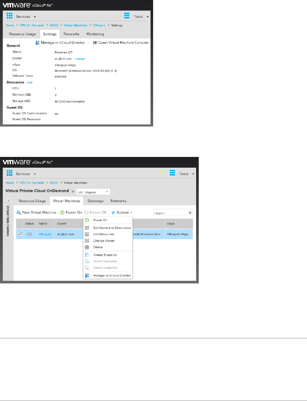
Task: Click VPC On Demand breadcrumb in Settings window
Action: point(32,25)
